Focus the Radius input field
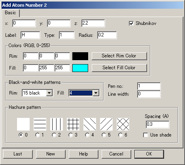This screenshot has height=165, width=185. (107, 35)
